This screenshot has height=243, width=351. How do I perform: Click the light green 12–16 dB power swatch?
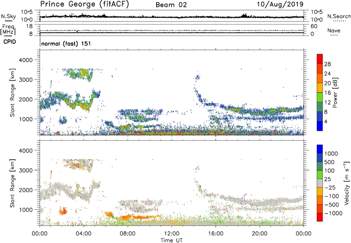[x=320, y=97]
